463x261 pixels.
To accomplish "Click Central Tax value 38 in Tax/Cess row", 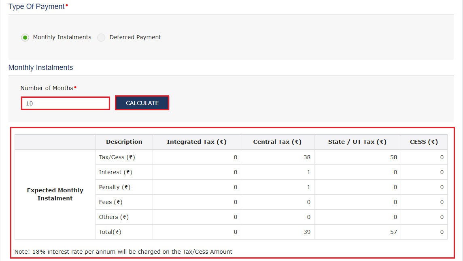I will [307, 157].
